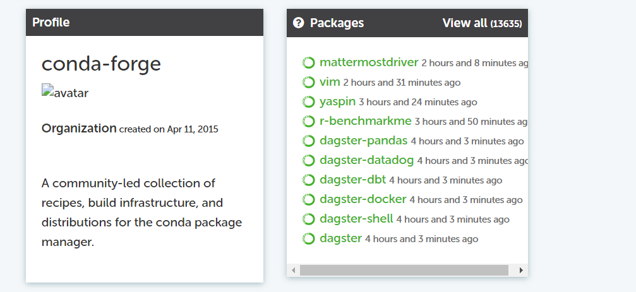Click the package icon next to yaspin
The height and width of the screenshot is (292, 636).
tap(308, 102)
